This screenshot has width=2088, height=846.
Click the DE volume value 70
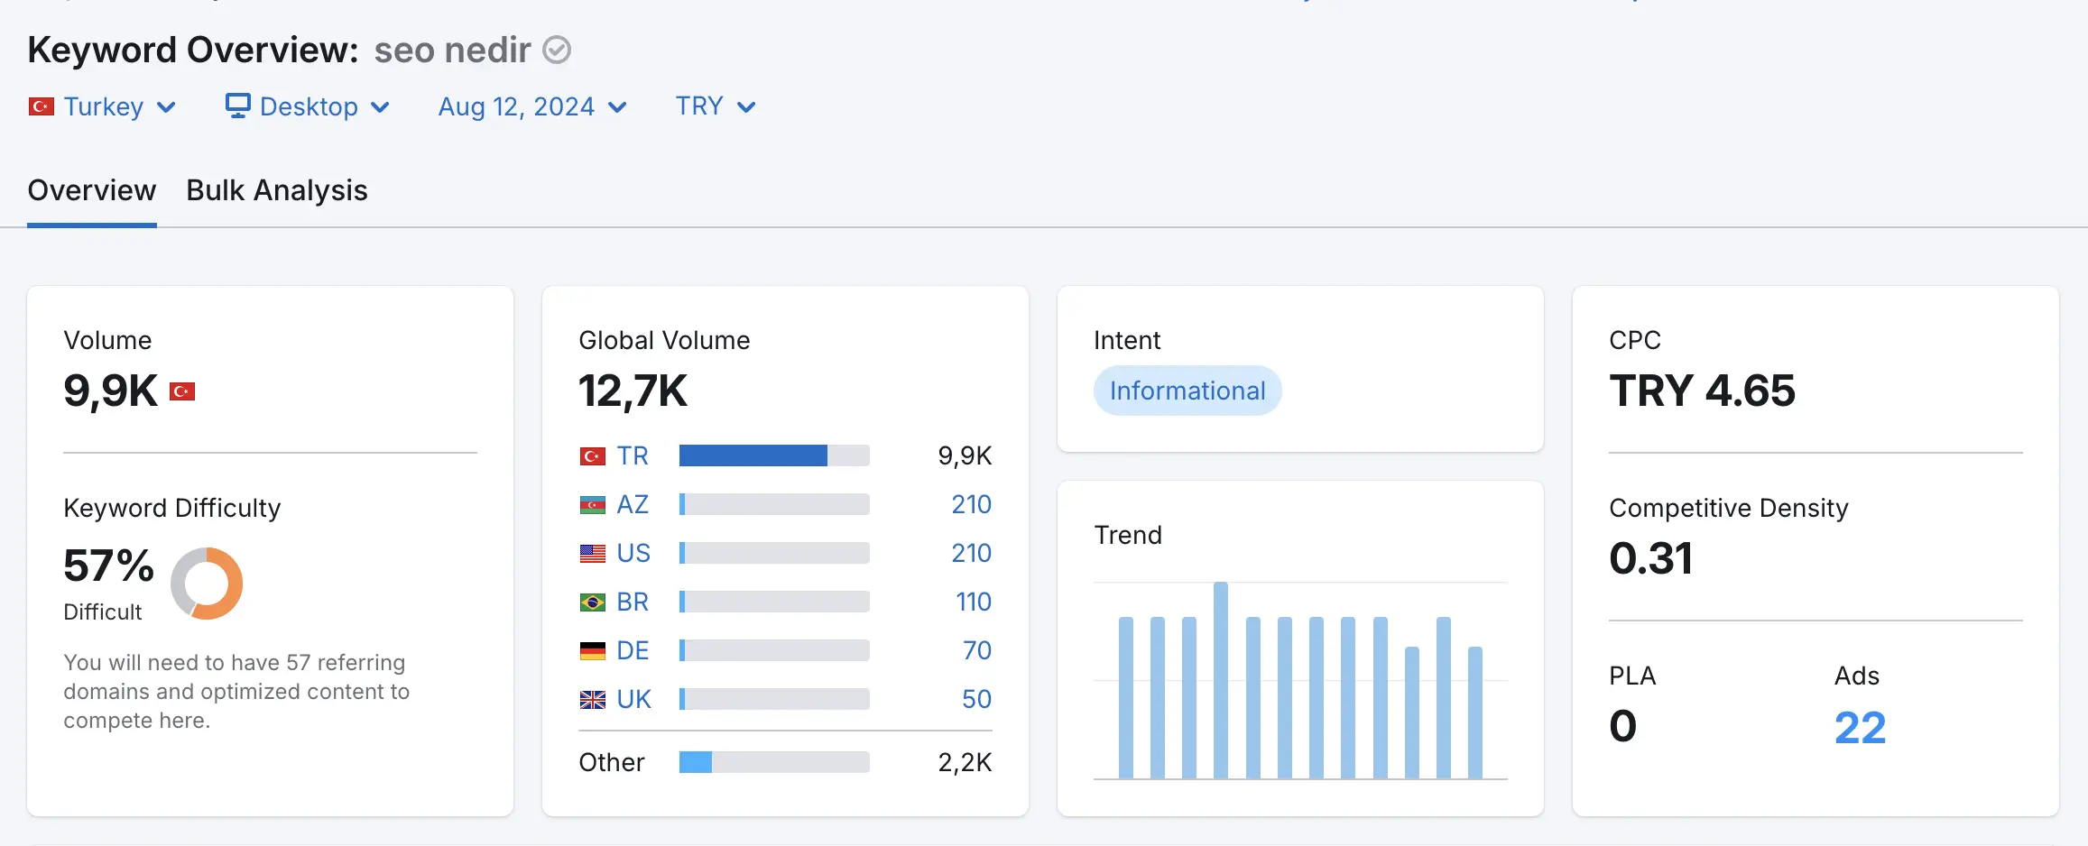click(977, 651)
